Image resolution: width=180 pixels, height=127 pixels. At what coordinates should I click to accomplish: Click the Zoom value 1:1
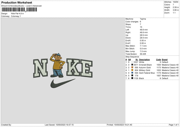[174, 13]
